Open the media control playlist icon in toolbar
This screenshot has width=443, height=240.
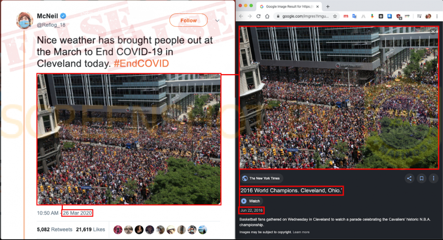point(419,16)
